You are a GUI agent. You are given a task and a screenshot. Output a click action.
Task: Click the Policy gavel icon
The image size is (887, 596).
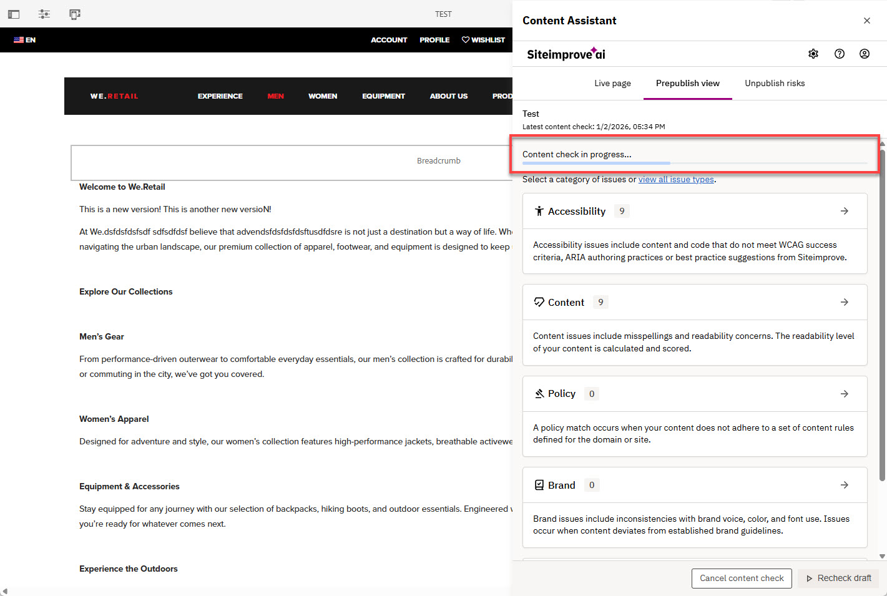(539, 394)
